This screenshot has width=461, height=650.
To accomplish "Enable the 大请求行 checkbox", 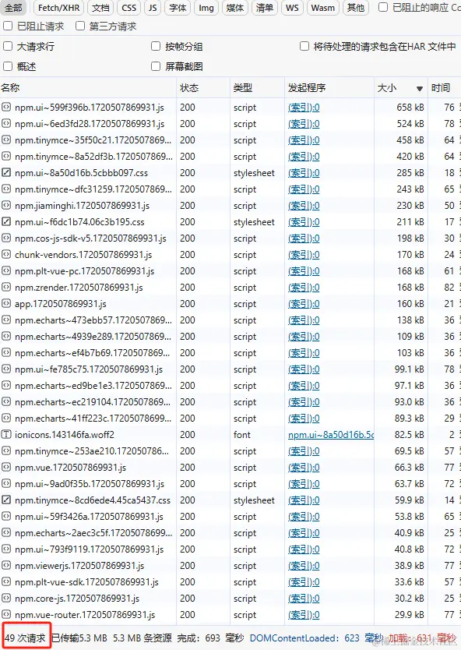I will point(8,46).
